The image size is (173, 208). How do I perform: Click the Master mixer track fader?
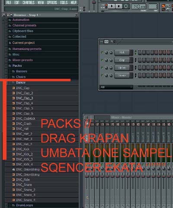pyautogui.click(x=87, y=176)
